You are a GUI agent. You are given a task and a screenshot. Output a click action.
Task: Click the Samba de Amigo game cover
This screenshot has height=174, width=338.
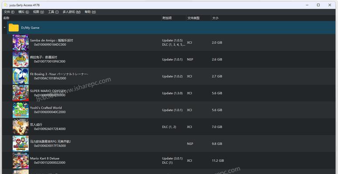click(21, 42)
